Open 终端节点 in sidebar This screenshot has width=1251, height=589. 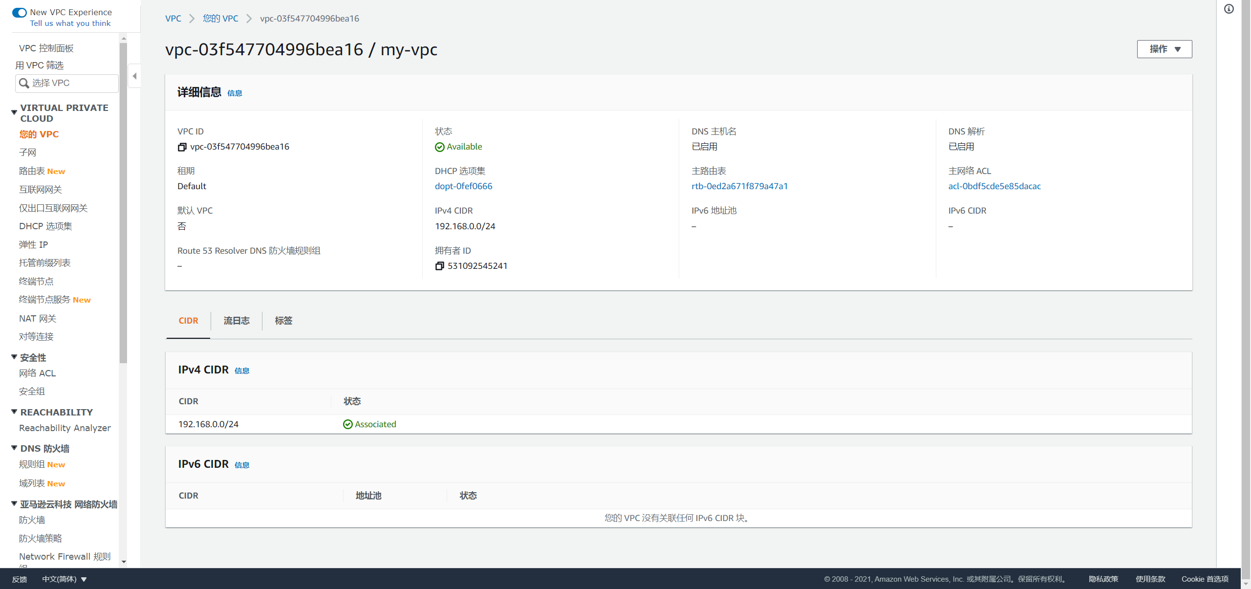pos(36,282)
